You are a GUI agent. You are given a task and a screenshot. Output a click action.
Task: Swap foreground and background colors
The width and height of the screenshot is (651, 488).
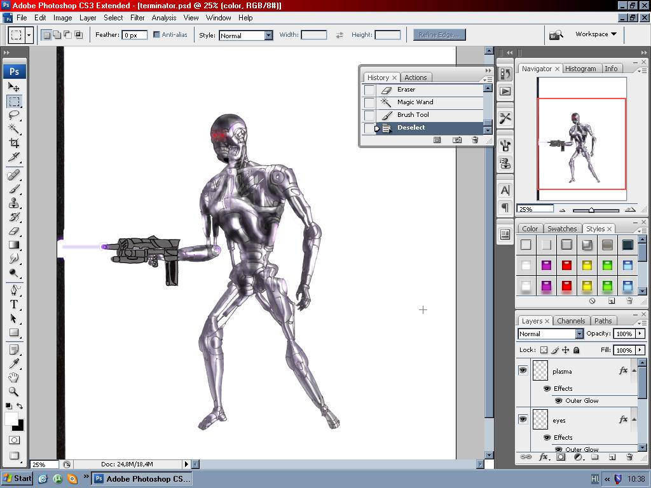[x=20, y=406]
